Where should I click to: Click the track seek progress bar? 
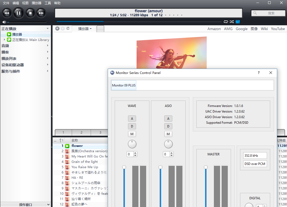(139, 22)
